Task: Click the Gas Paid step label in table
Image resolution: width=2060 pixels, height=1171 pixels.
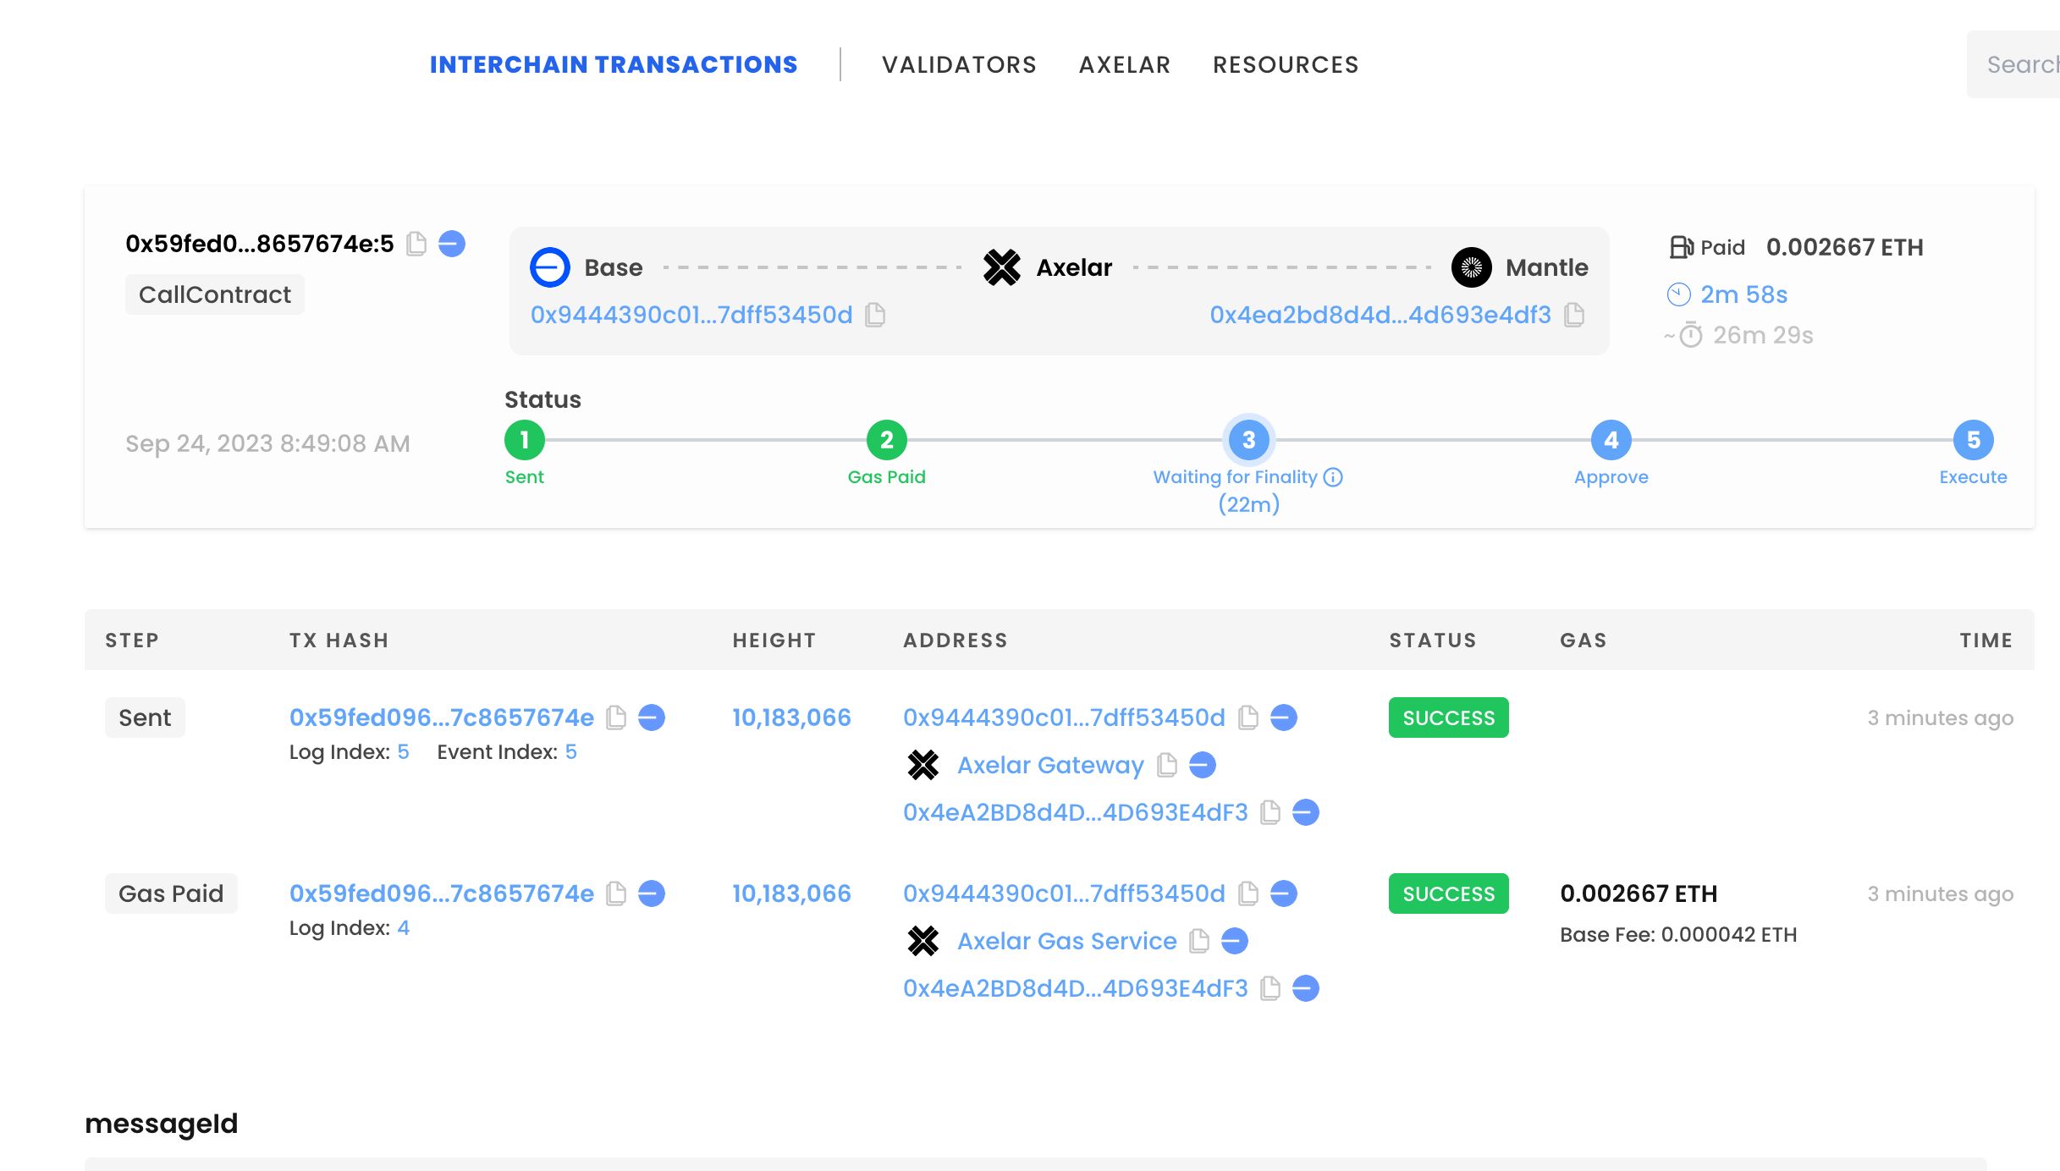Action: tap(171, 893)
